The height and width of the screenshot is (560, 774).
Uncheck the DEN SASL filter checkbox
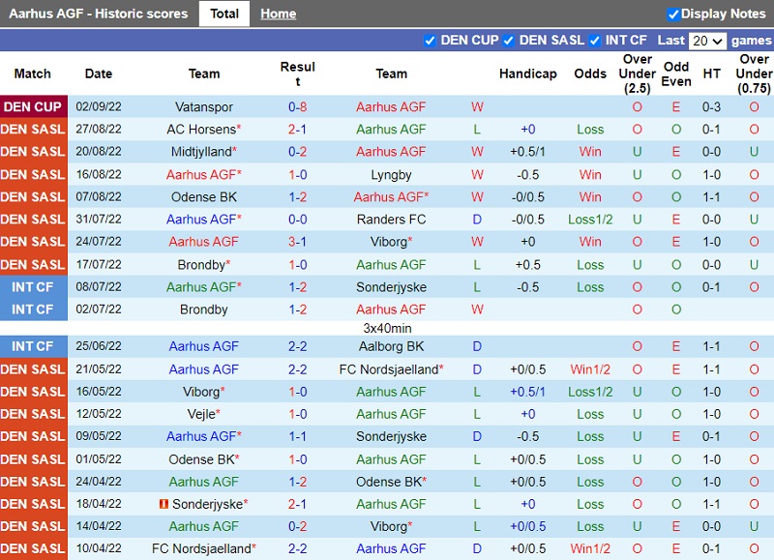(509, 41)
